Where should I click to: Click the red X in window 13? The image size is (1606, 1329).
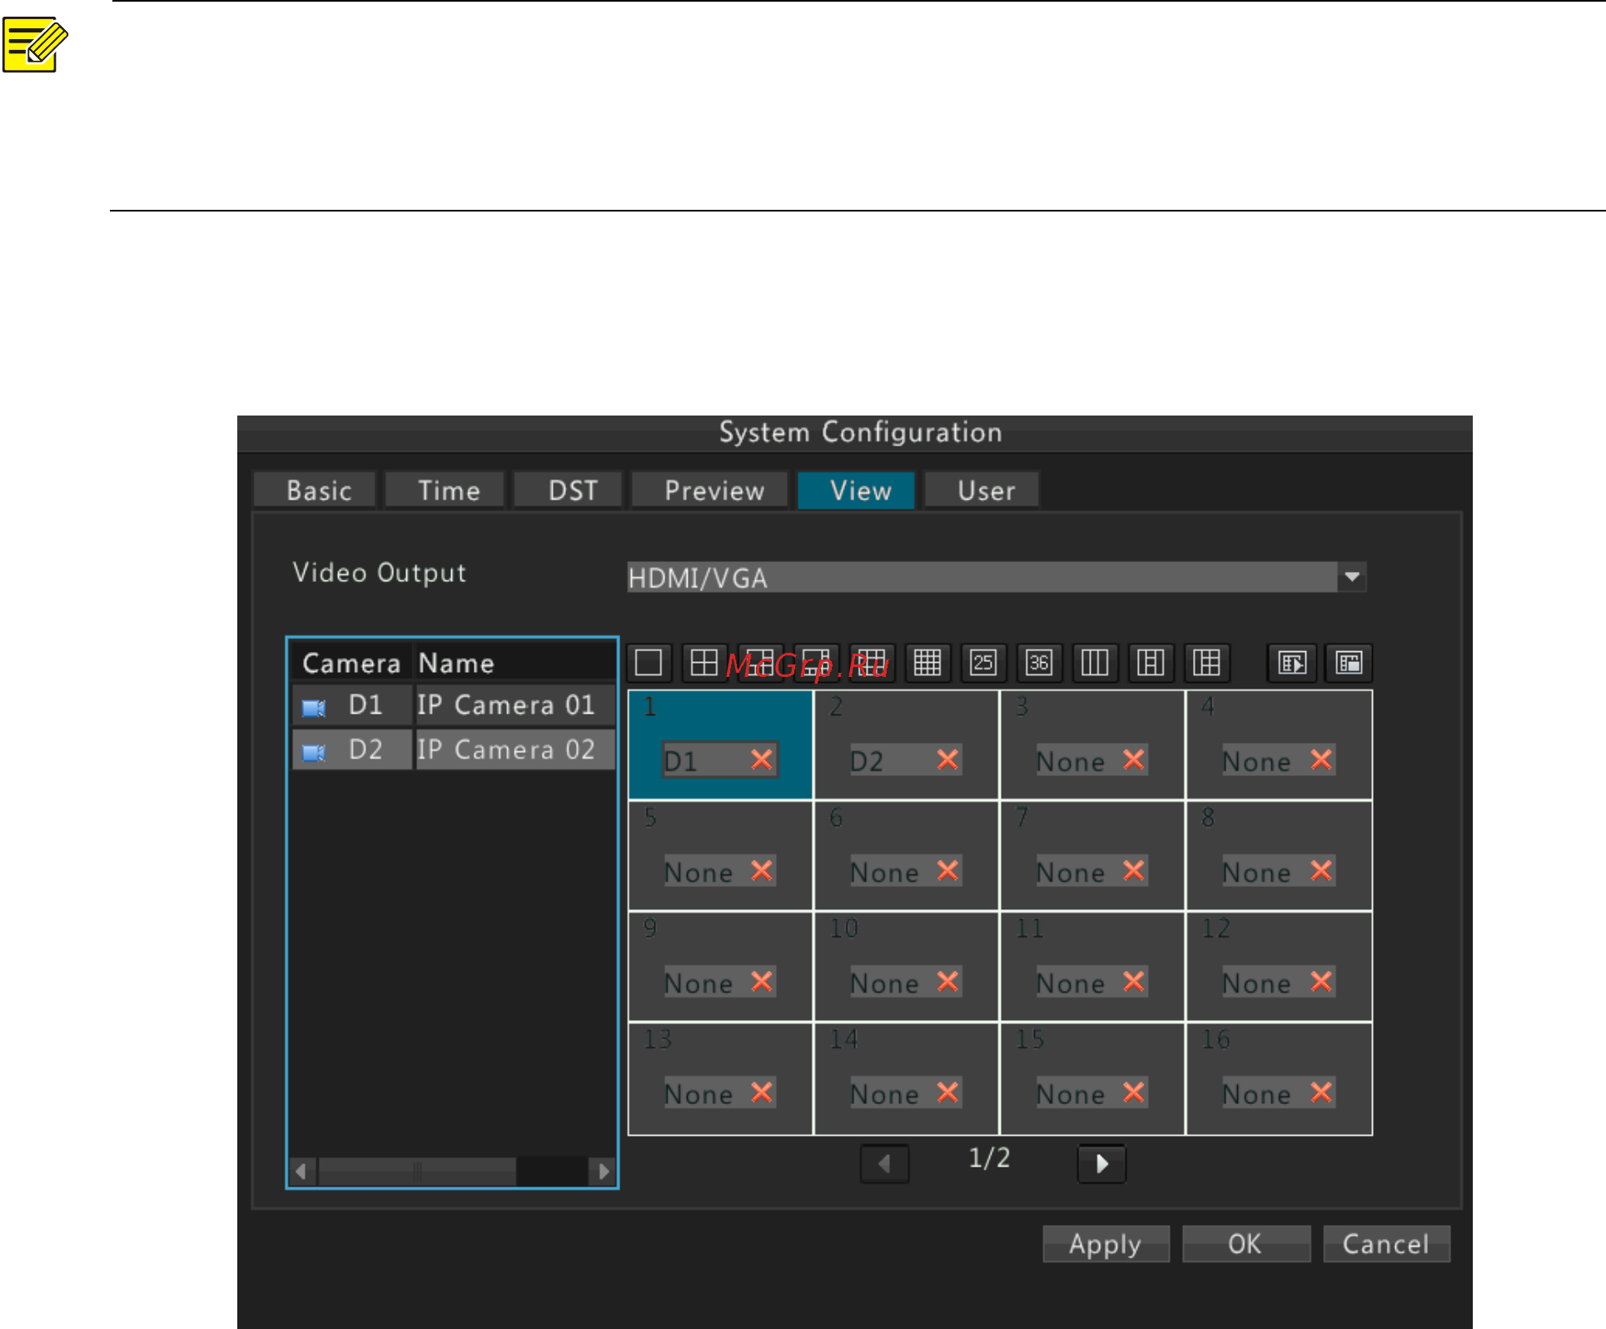pyautogui.click(x=761, y=1092)
